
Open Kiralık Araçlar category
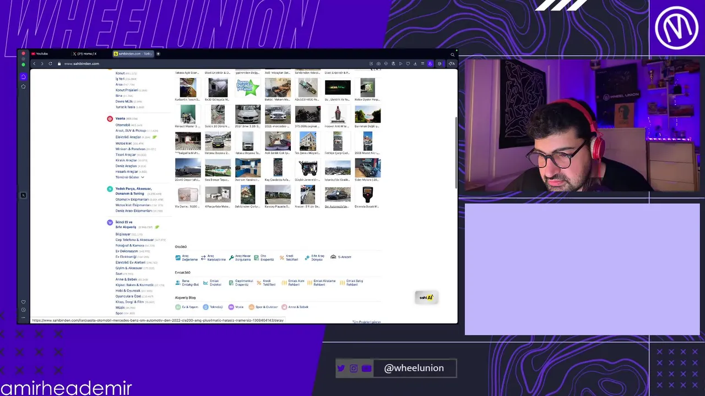coord(126,160)
